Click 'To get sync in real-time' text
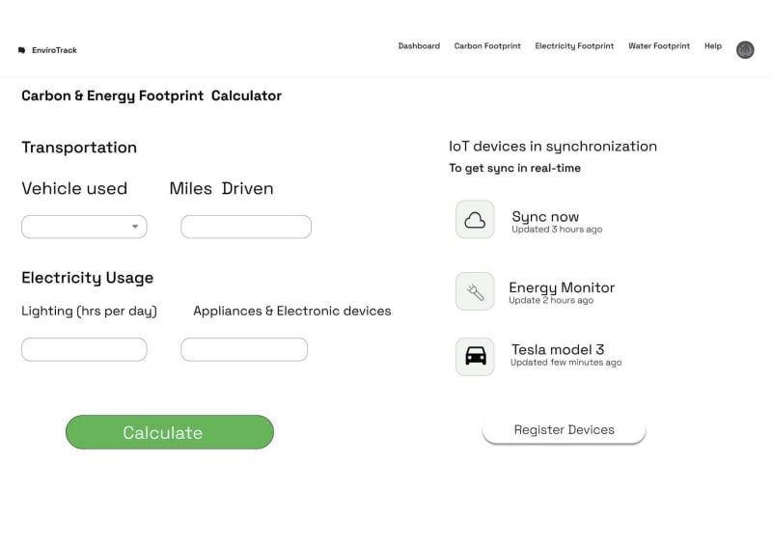 pos(514,169)
